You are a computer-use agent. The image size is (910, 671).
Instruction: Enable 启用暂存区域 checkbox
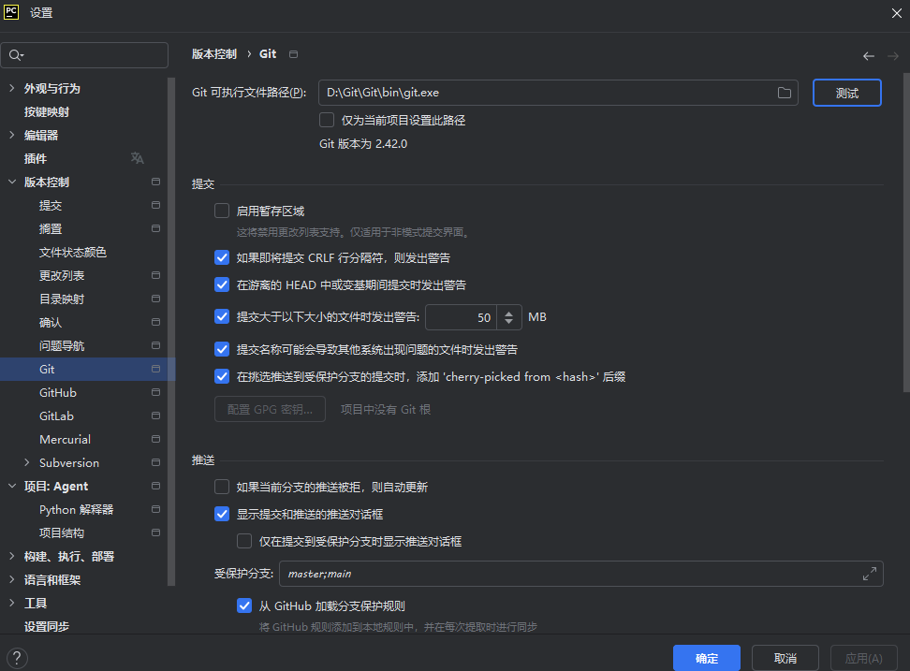click(222, 211)
